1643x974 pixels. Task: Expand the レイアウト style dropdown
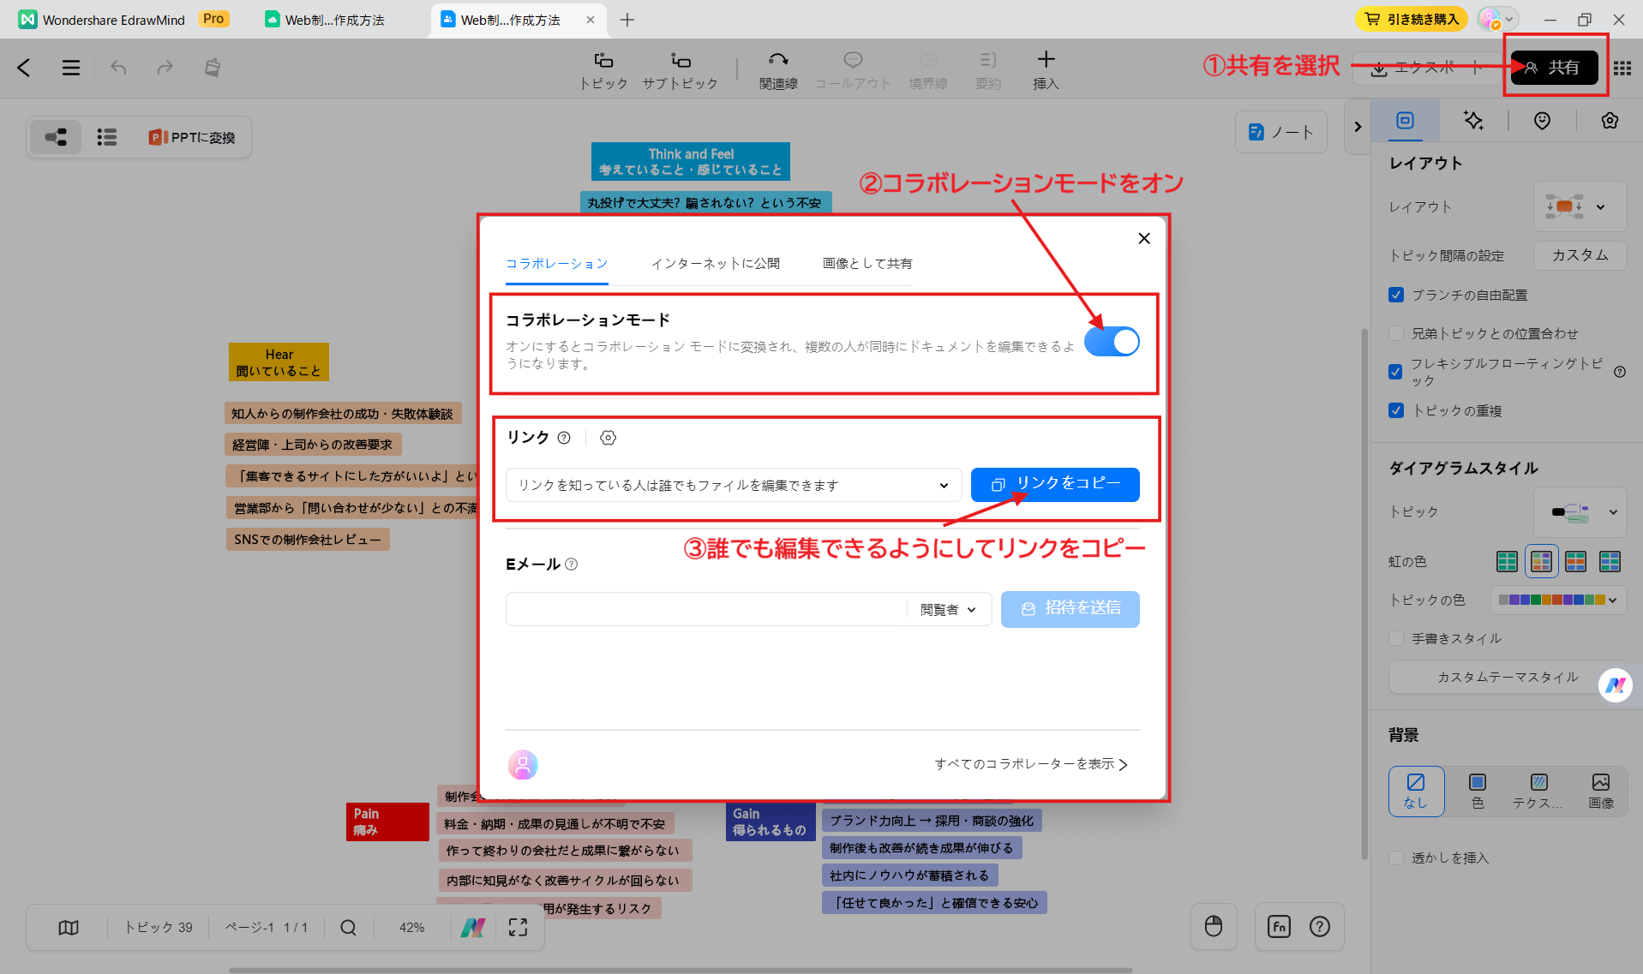pos(1601,206)
